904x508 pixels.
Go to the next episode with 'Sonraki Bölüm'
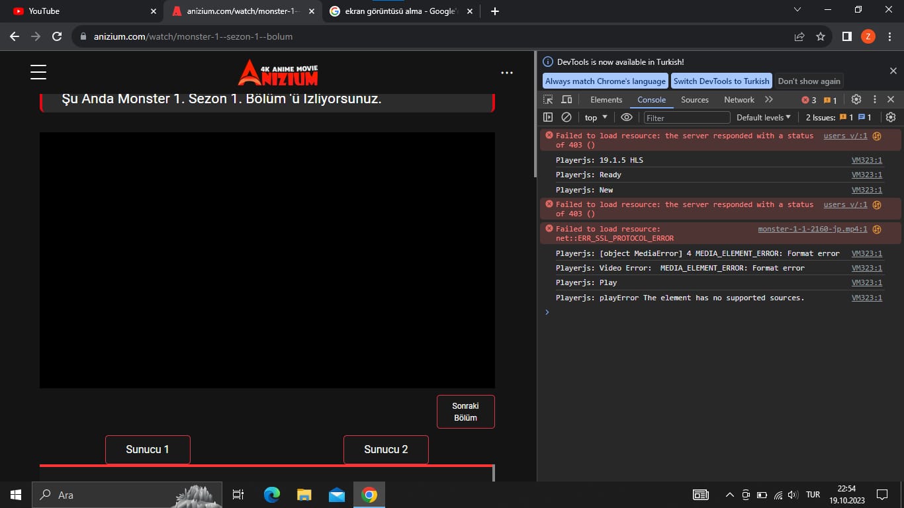465,411
